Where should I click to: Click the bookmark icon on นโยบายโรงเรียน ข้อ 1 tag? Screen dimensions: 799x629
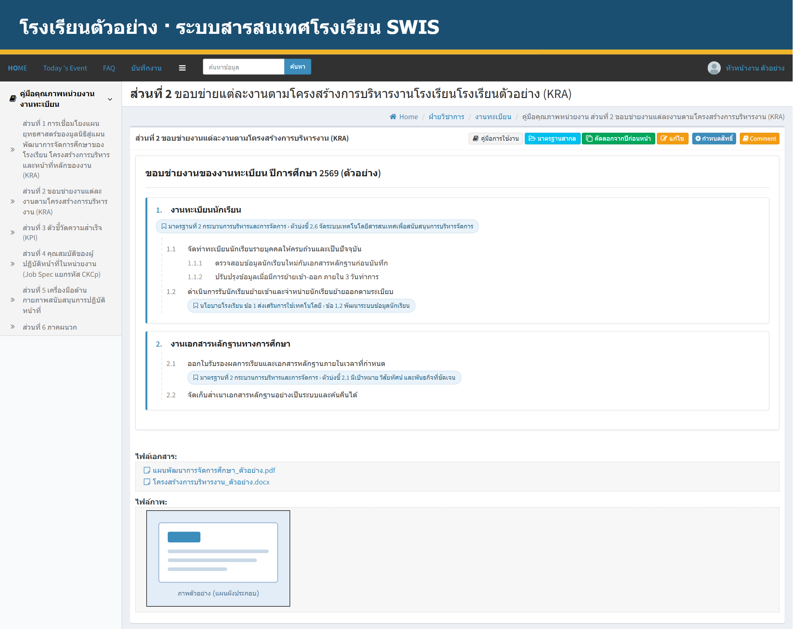tap(196, 306)
